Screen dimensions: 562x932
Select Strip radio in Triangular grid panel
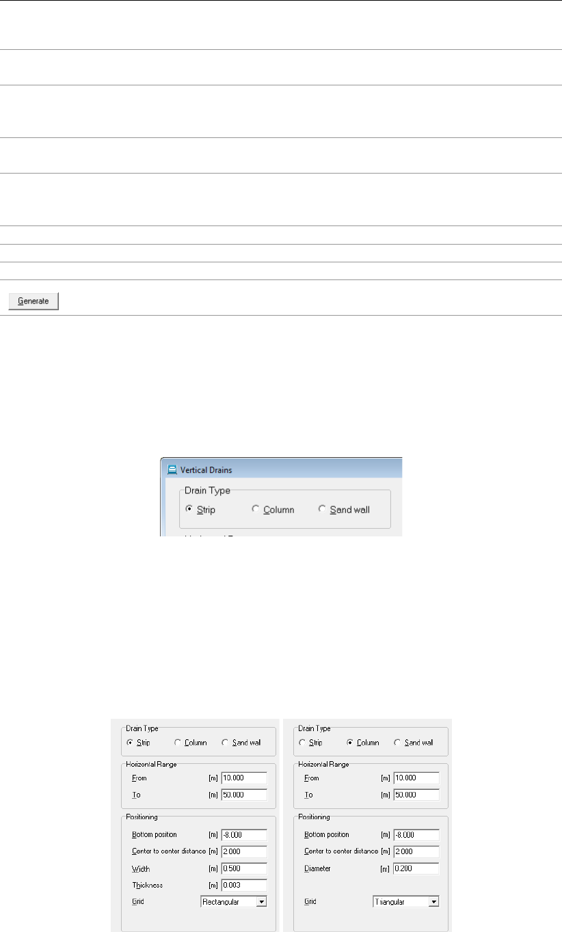coord(311,743)
